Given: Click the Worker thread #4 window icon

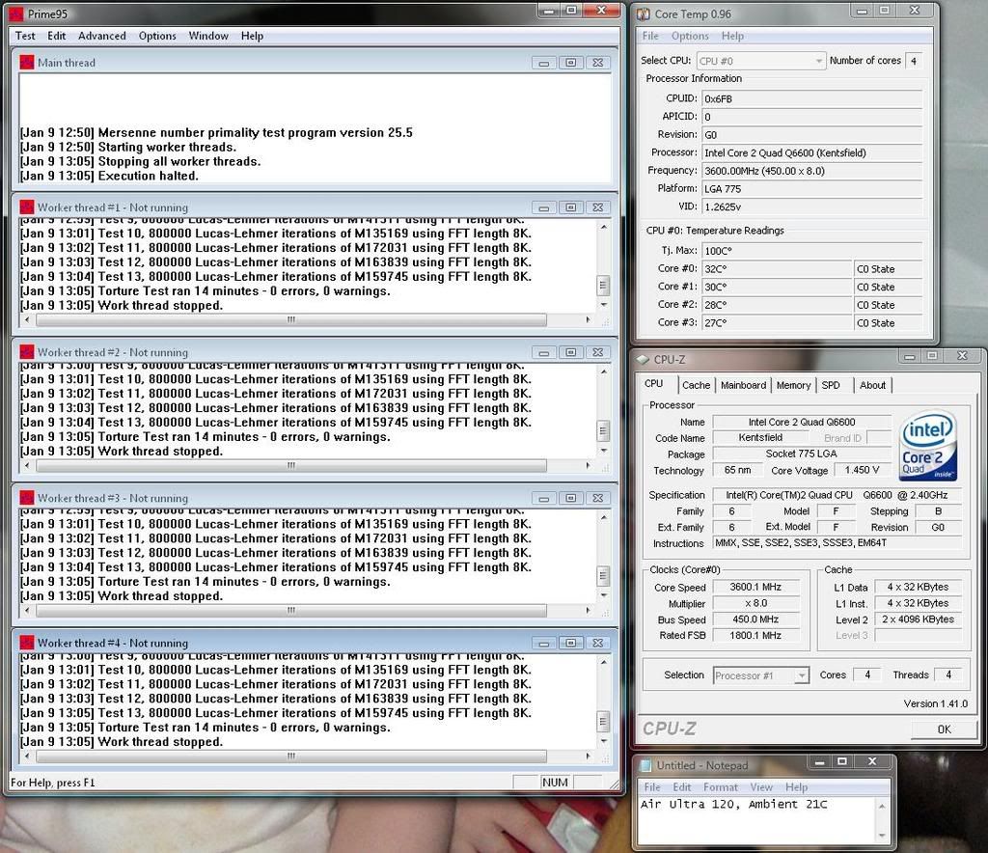Looking at the screenshot, I should tap(26, 643).
